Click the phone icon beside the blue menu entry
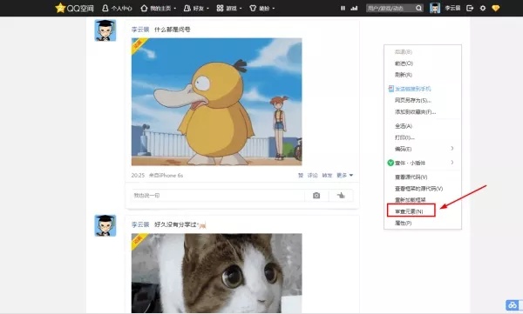 pos(391,89)
